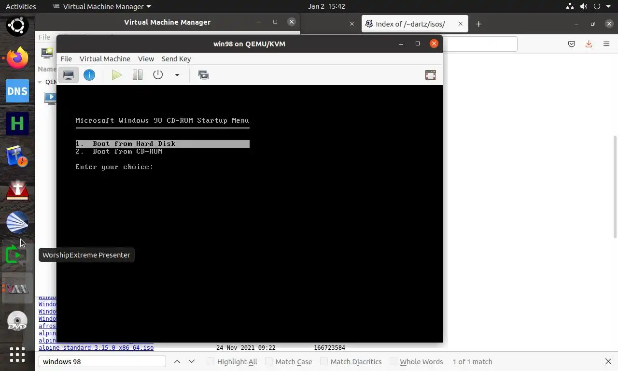Launch WorshipExtreme Presenter dock icon
Screen dimensions: 618x371
(17, 256)
